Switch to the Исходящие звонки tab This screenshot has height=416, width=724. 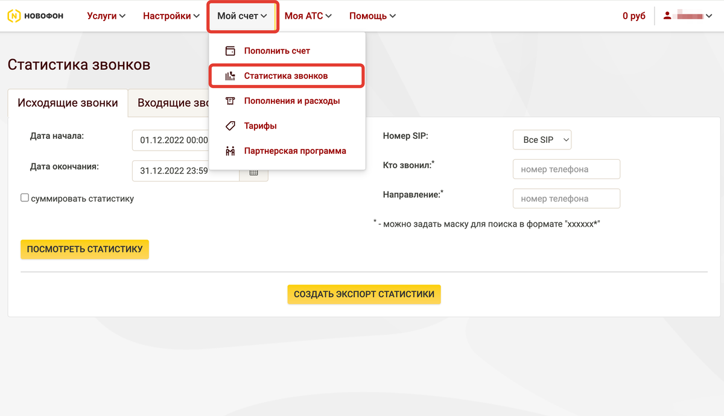(x=68, y=103)
